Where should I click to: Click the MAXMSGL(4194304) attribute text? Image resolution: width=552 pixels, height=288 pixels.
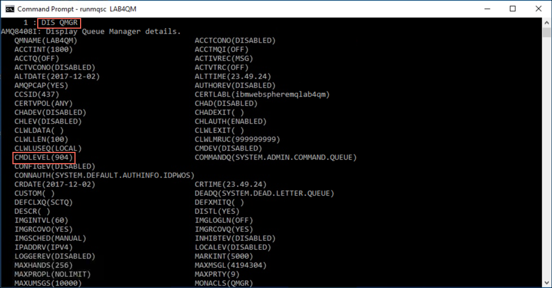(x=231, y=265)
